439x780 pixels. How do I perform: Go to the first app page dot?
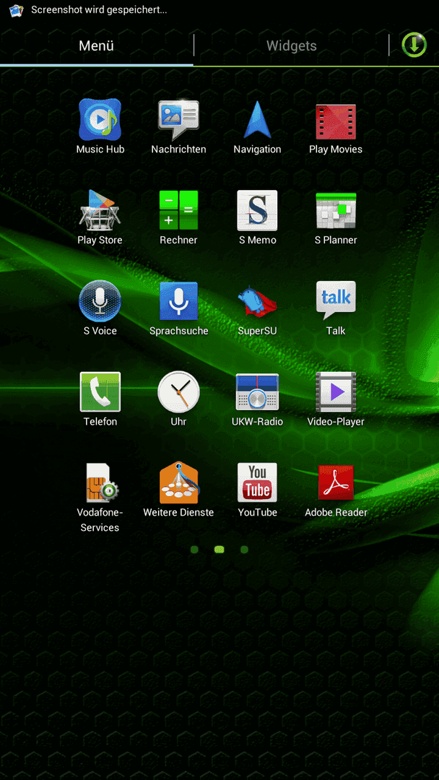(194, 549)
